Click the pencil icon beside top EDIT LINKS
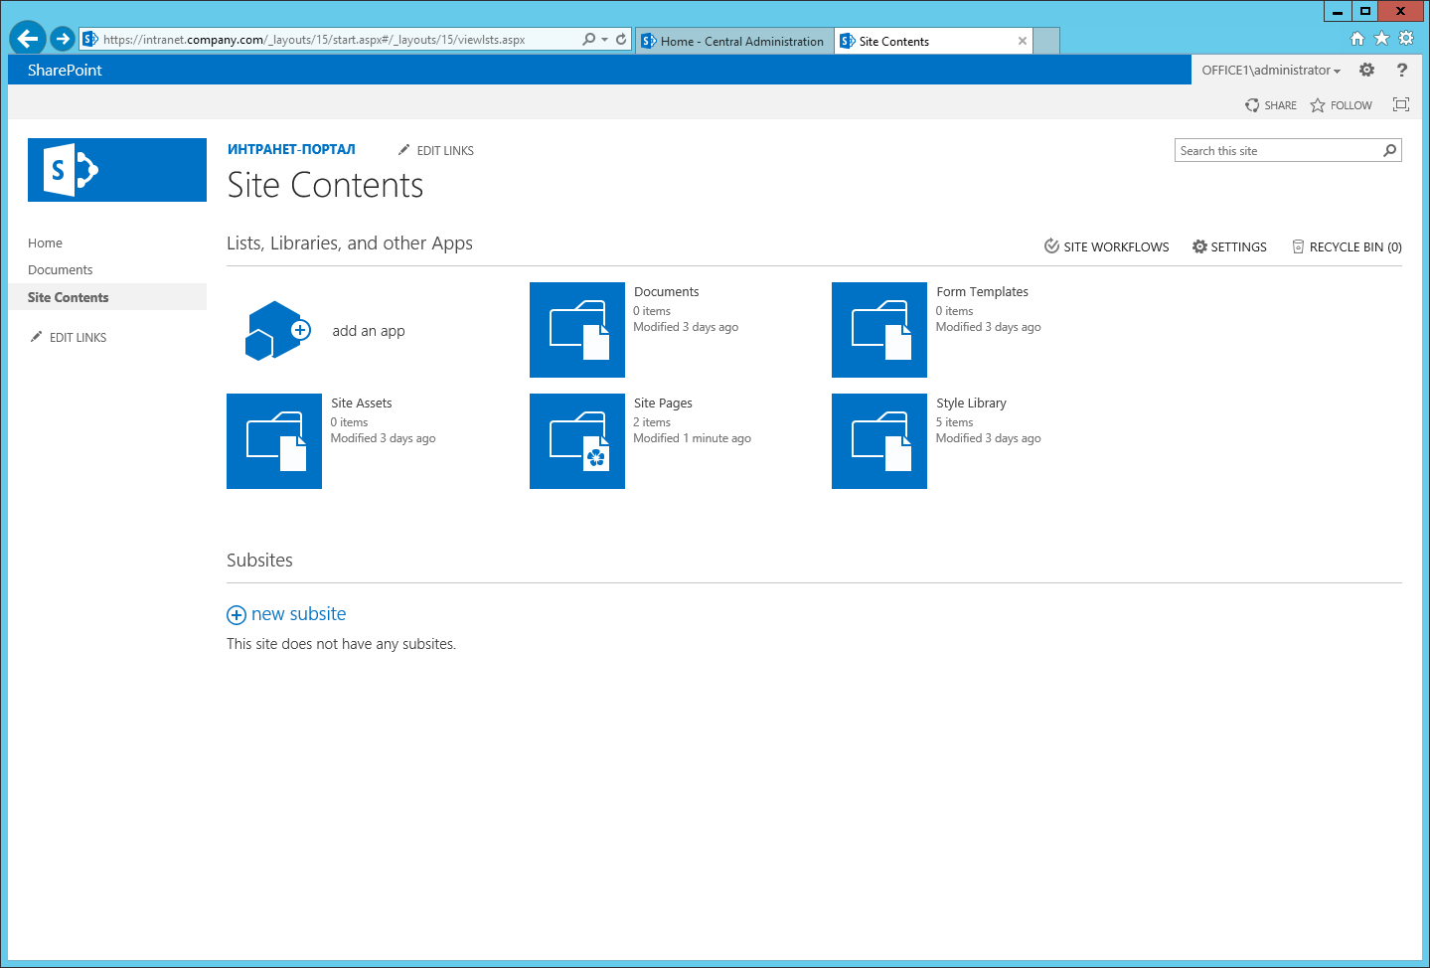1430x968 pixels. (403, 150)
